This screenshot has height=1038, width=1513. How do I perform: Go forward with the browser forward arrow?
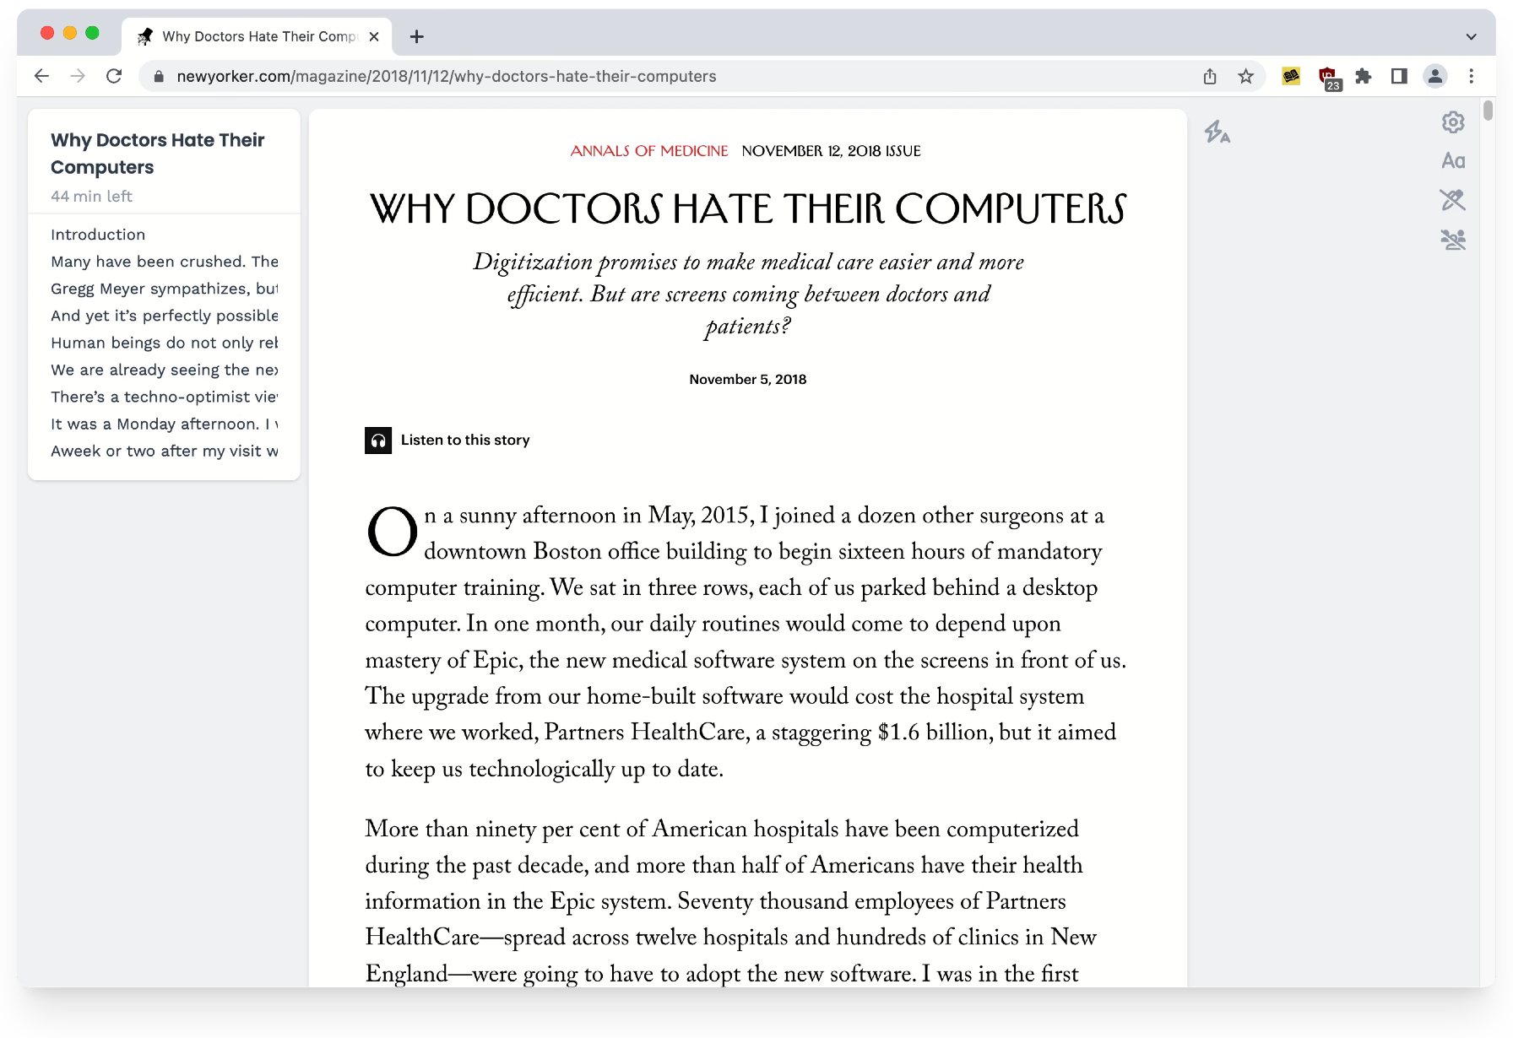coord(78,76)
